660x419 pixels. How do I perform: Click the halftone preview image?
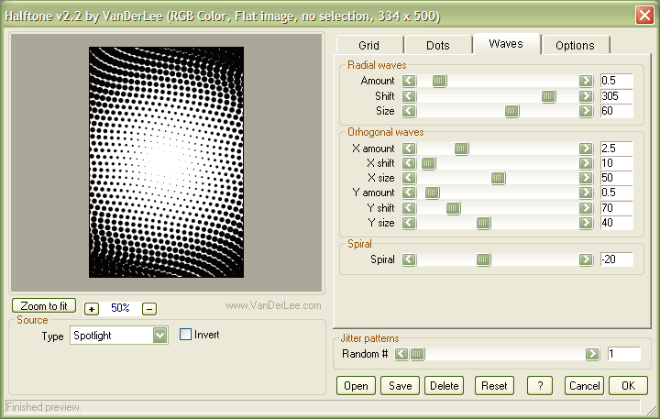tap(166, 161)
